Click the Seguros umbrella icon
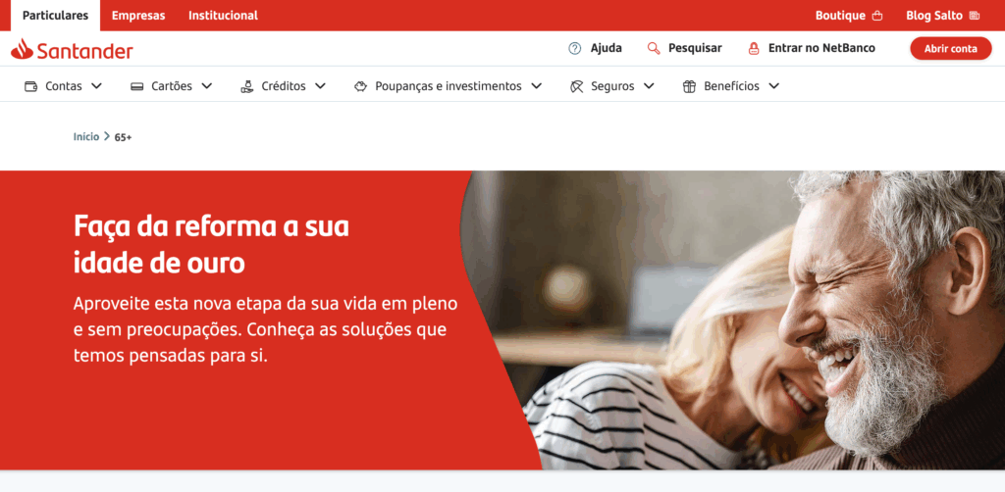This screenshot has height=492, width=1005. pos(577,85)
